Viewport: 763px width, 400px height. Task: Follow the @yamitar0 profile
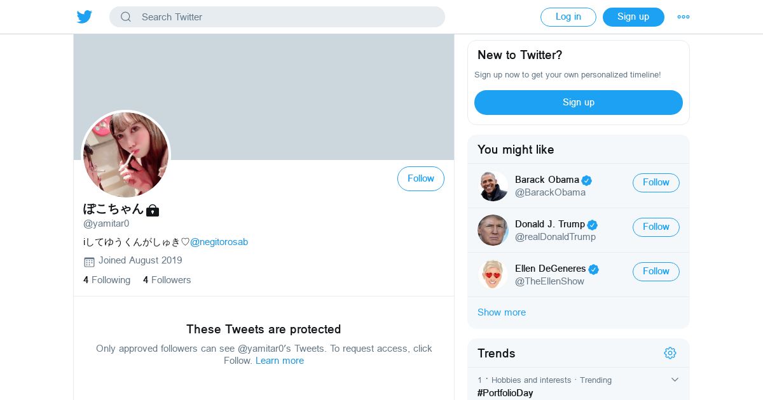tap(420, 179)
